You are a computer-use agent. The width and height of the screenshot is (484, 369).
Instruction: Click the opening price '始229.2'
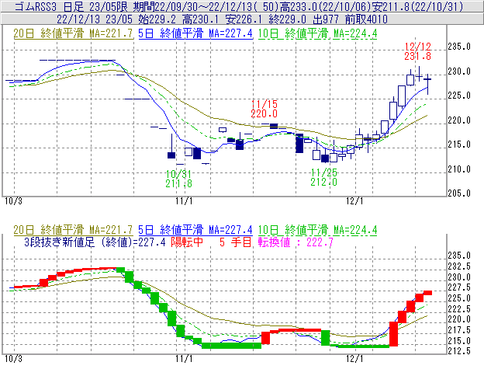pos(157,19)
